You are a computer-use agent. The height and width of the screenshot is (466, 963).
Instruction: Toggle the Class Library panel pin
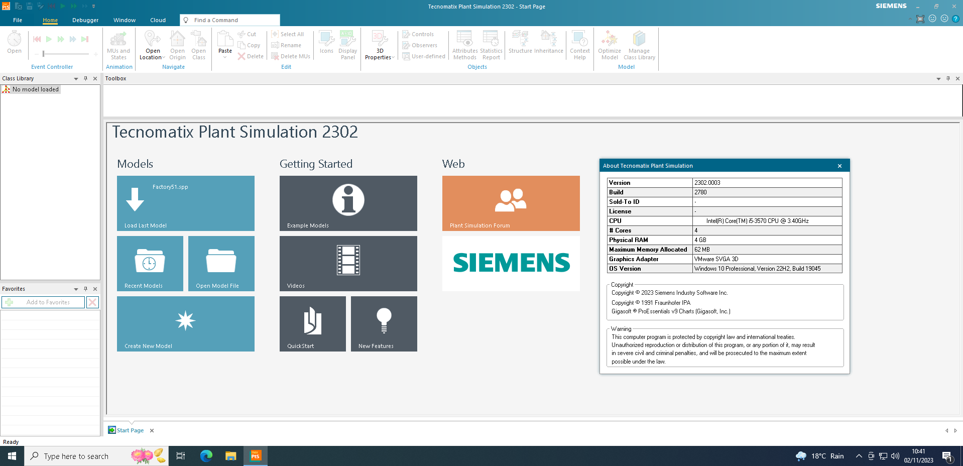click(85, 78)
